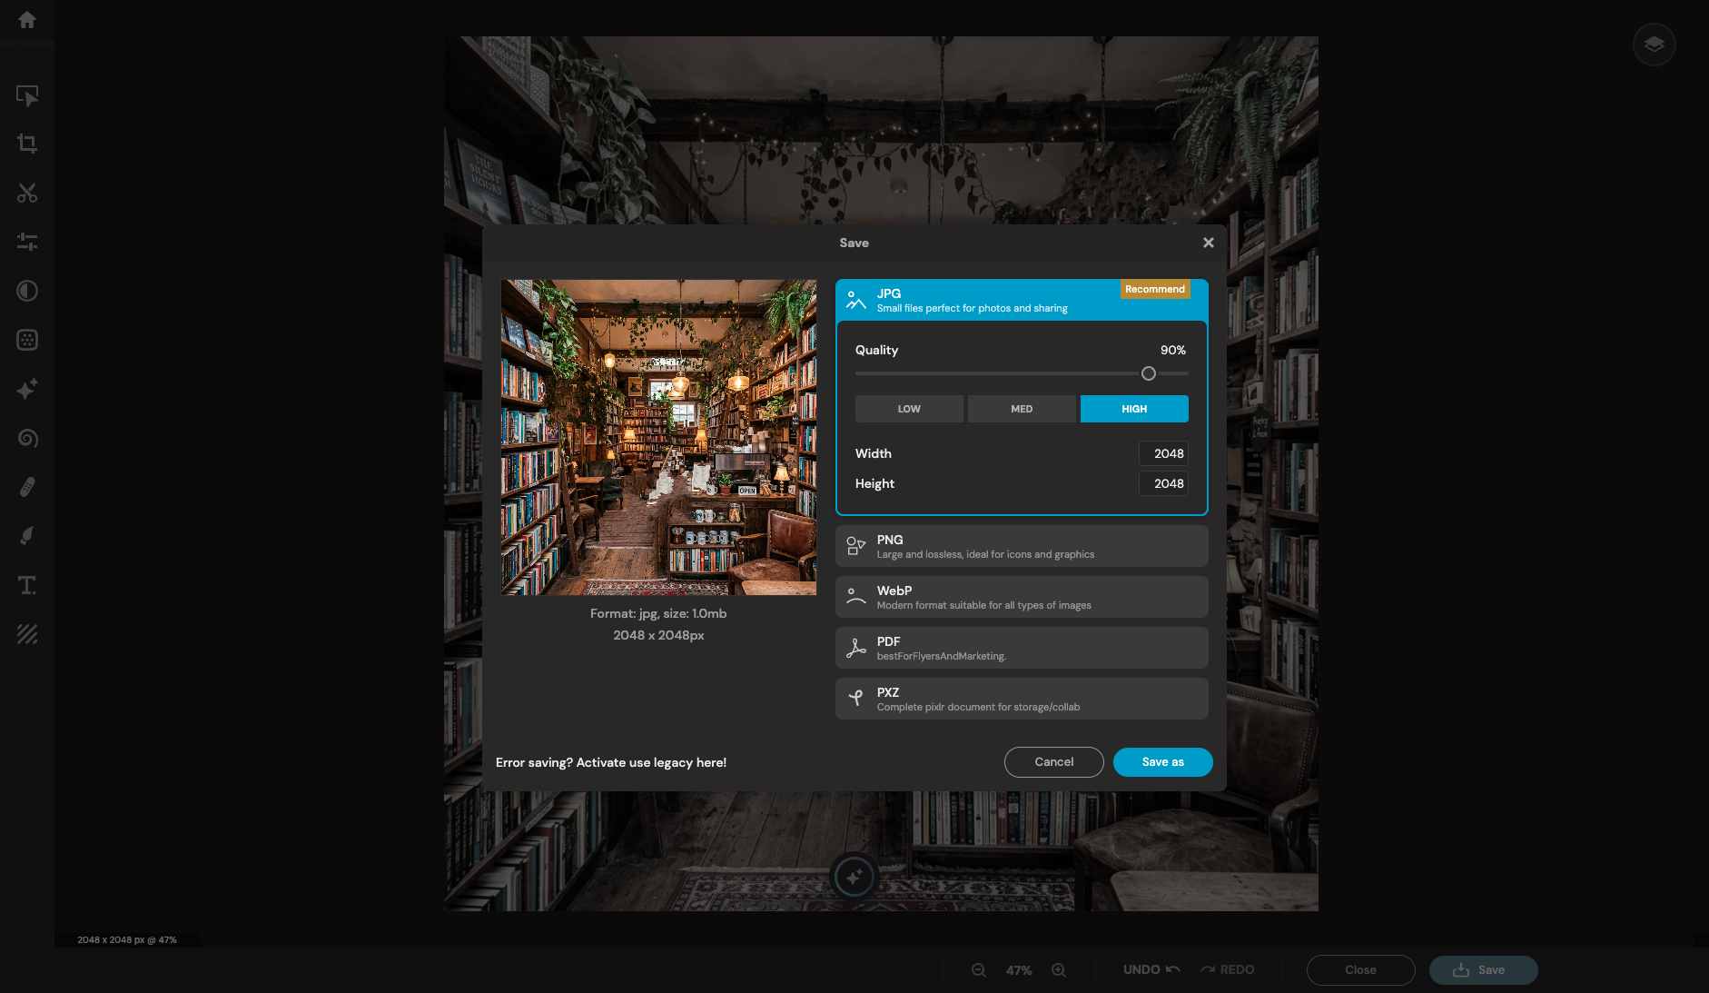This screenshot has width=1709, height=993.
Task: Select the Crop tool
Action: [27, 144]
